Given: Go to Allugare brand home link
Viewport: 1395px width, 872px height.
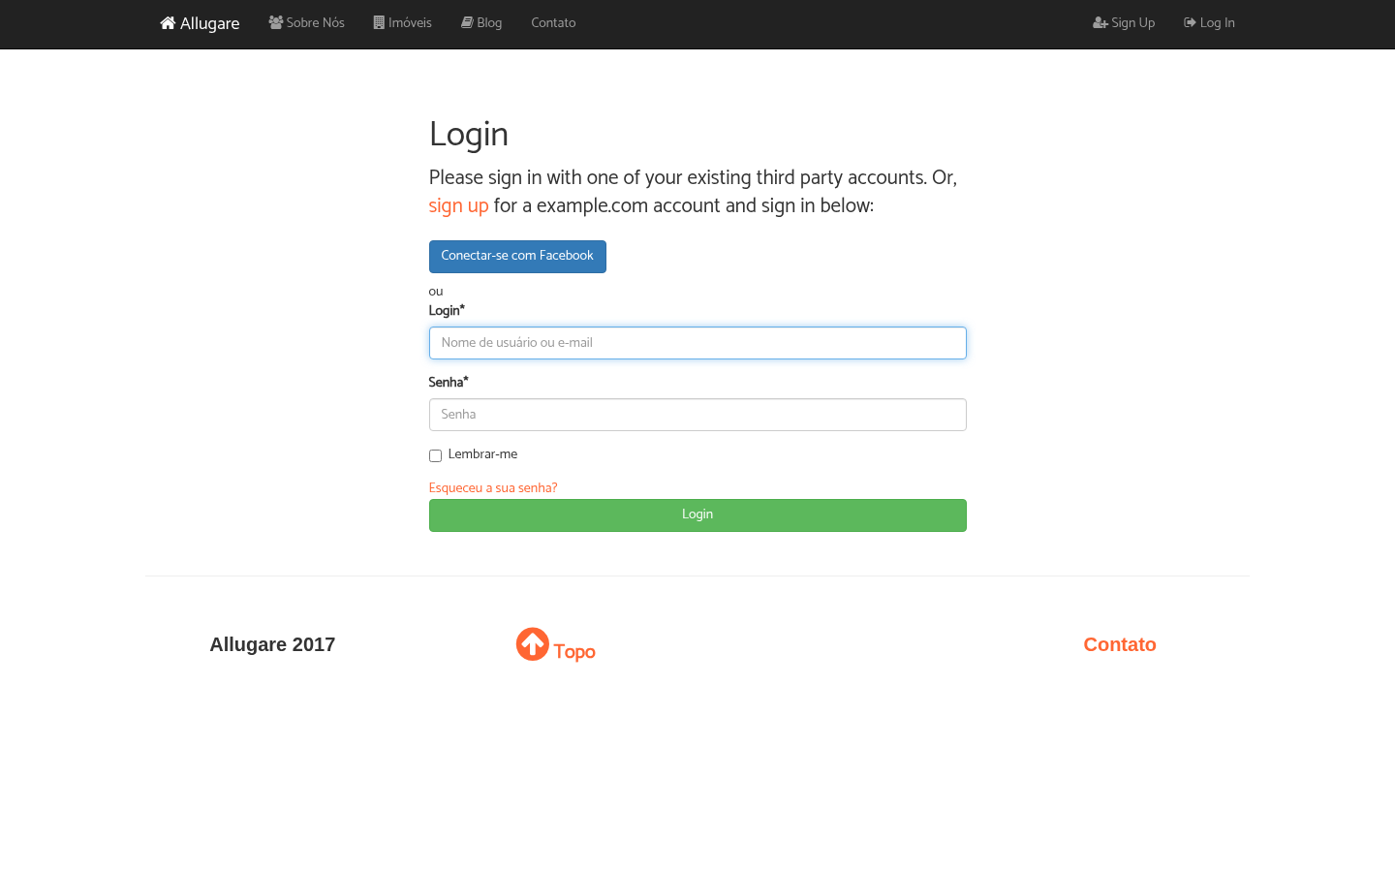Looking at the screenshot, I should [x=200, y=23].
